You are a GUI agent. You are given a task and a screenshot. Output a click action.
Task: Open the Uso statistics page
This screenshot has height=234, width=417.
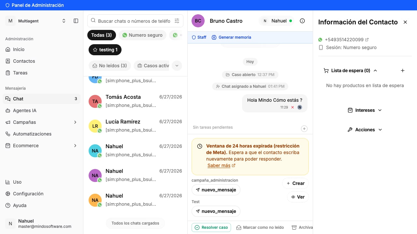41,182
